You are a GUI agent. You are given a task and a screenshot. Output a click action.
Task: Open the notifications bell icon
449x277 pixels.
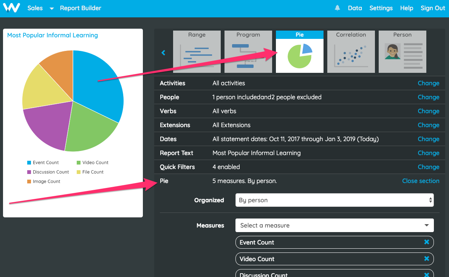[338, 8]
